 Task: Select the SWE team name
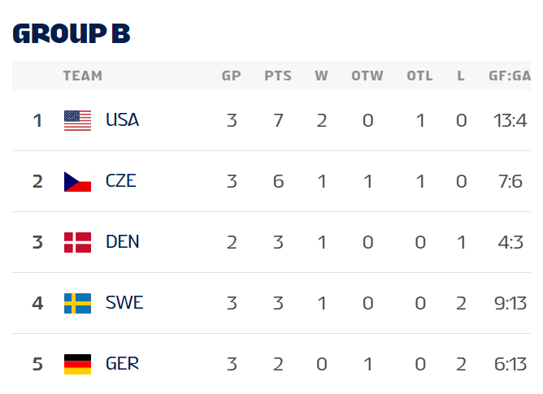click(124, 303)
